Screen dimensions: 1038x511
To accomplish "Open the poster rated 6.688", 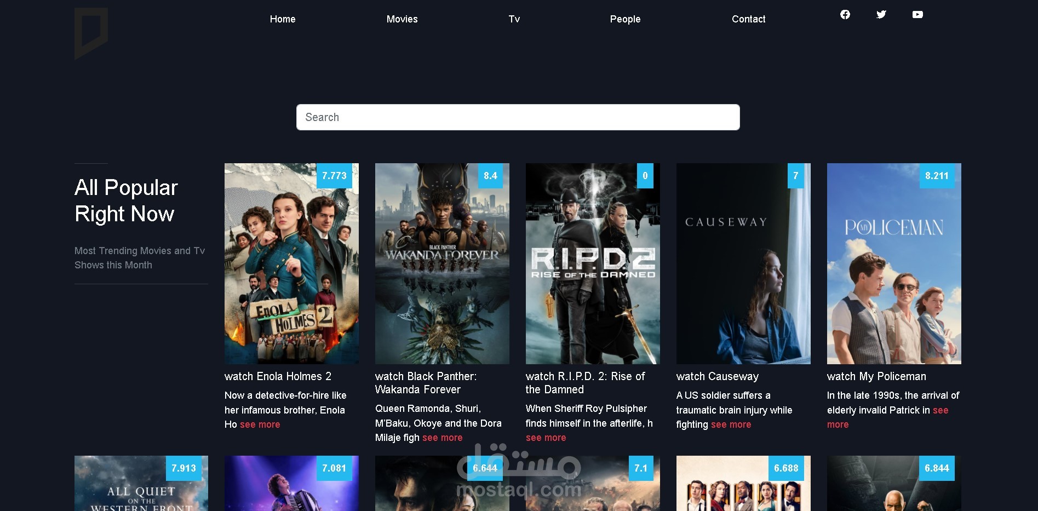I will coord(743,483).
